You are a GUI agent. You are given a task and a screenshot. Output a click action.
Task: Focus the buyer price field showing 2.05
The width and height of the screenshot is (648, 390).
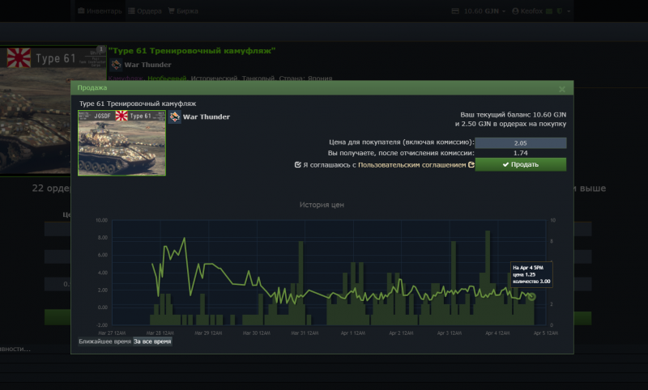(521, 142)
